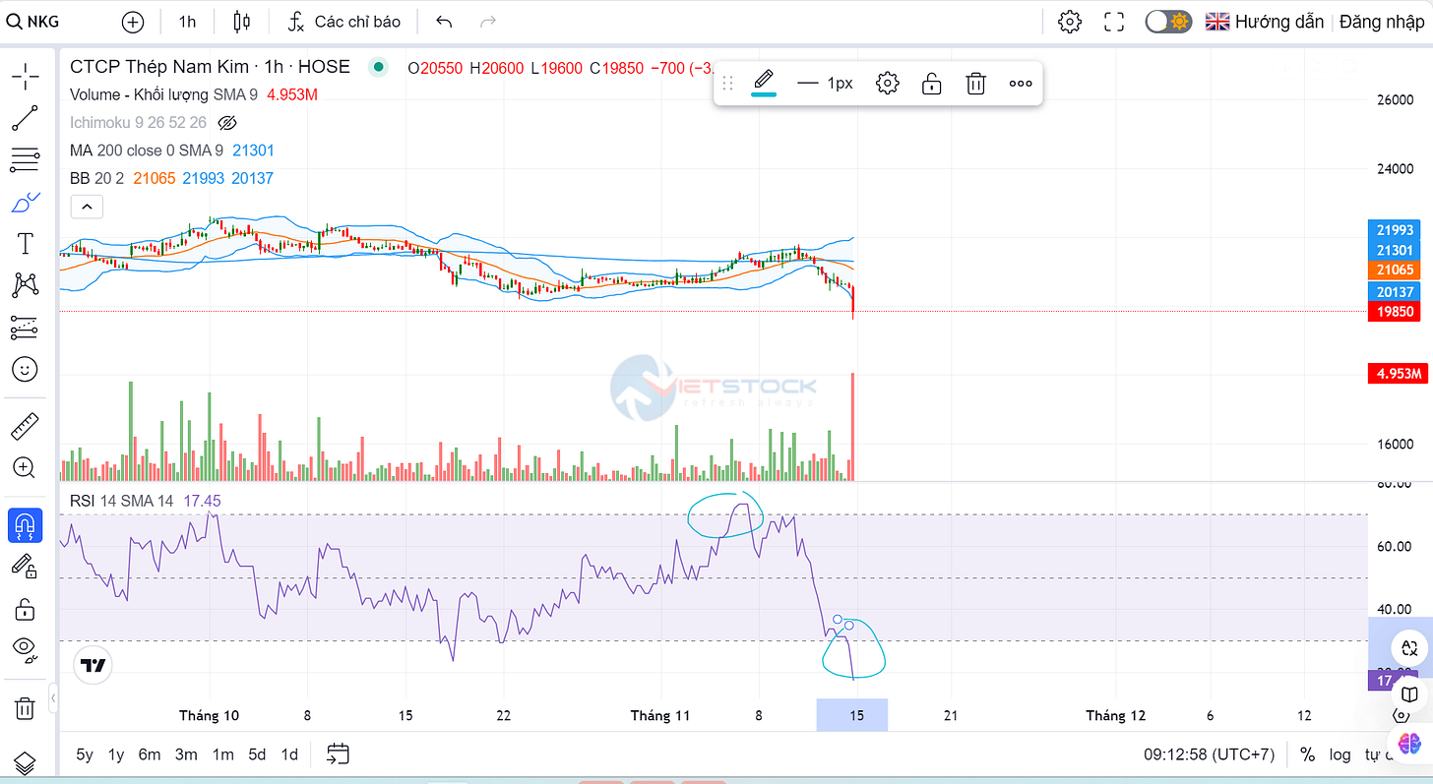Click the 19850 price label on scale

pyautogui.click(x=1396, y=312)
